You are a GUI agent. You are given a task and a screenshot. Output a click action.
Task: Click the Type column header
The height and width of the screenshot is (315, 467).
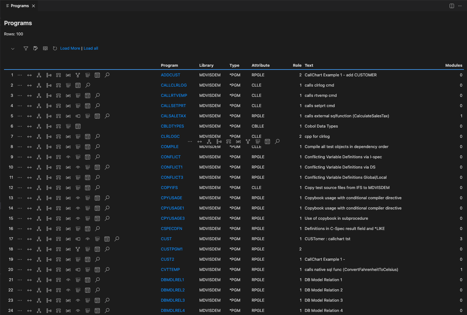pos(234,65)
